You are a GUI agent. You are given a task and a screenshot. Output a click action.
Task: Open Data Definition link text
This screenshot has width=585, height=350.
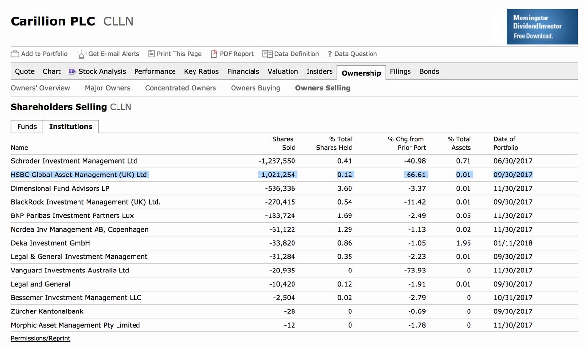[x=297, y=54]
